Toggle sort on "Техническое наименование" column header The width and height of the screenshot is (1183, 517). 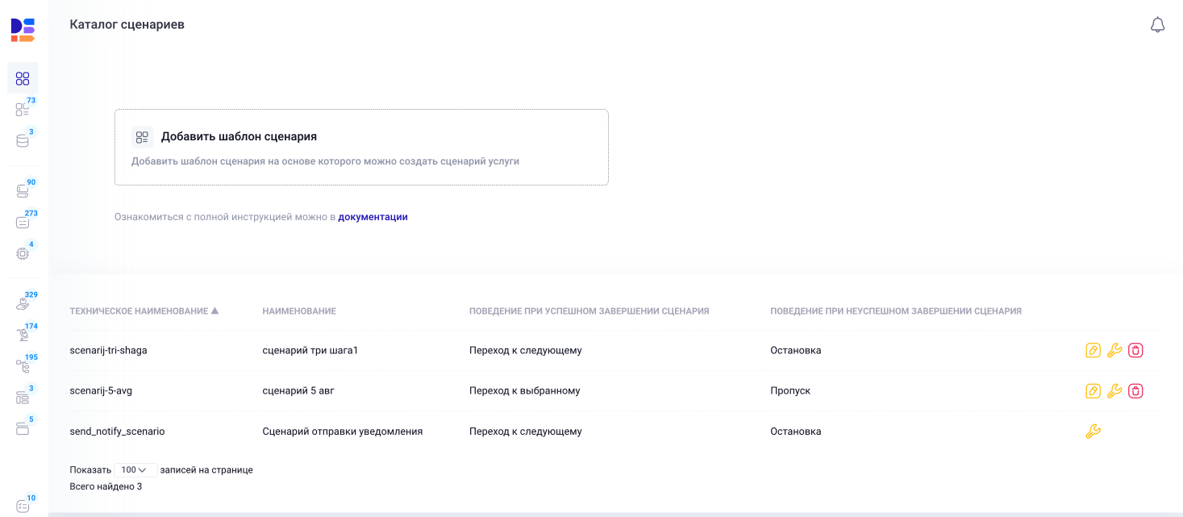[145, 311]
